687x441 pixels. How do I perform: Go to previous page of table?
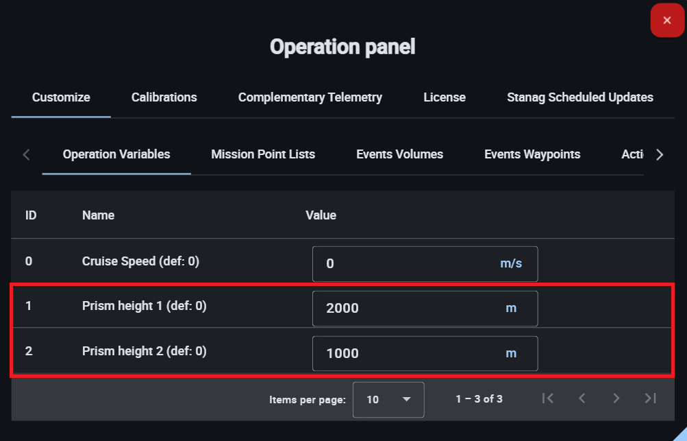582,398
